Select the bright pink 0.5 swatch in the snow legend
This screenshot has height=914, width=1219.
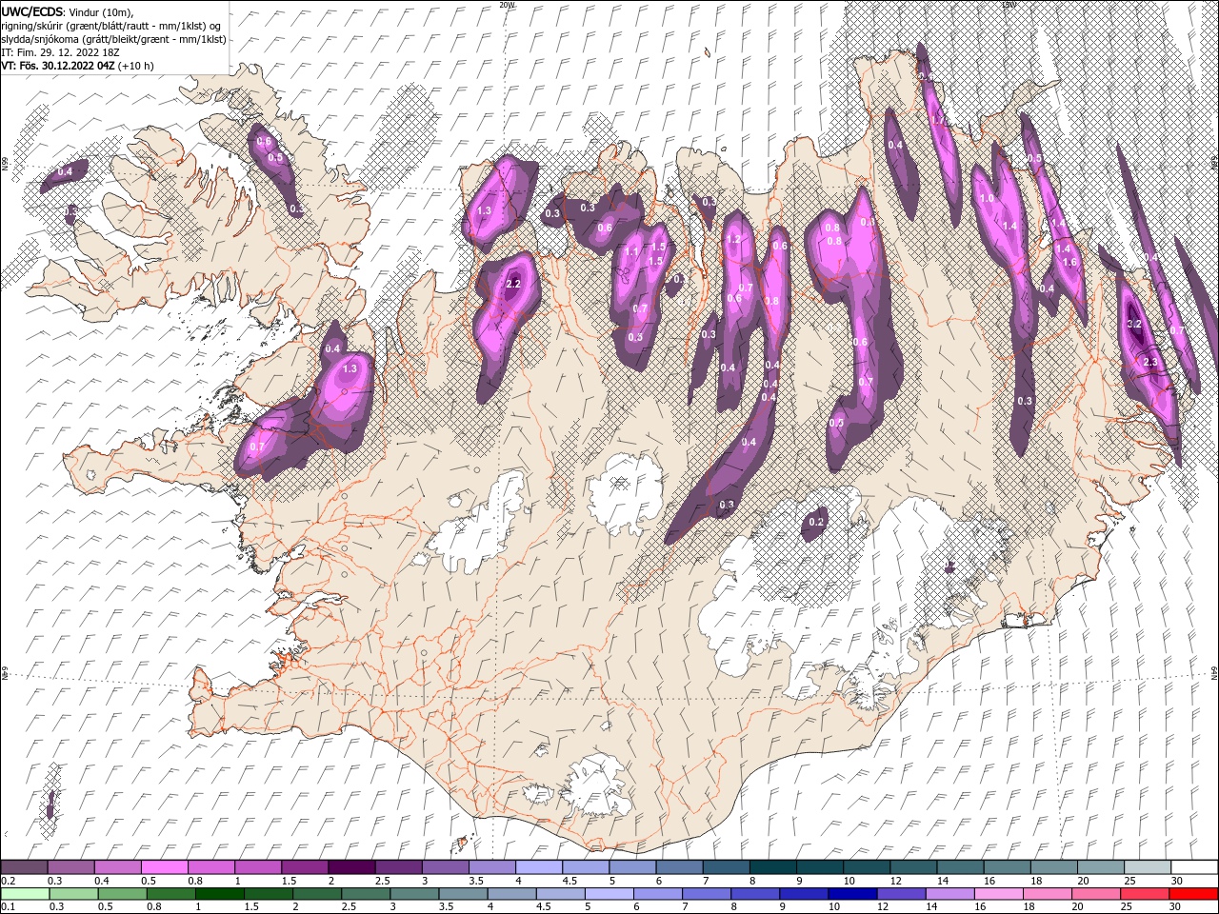click(164, 867)
